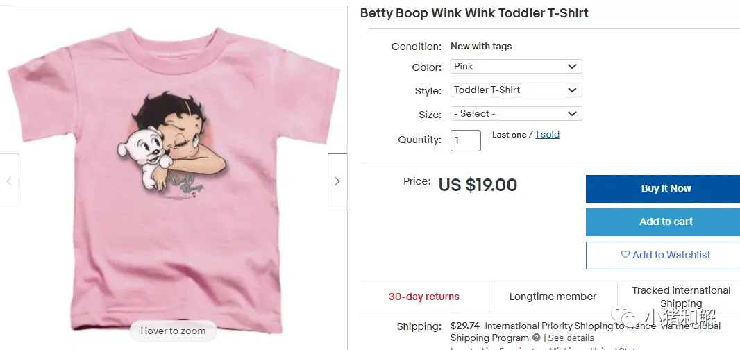The width and height of the screenshot is (740, 350).
Task: Select Tracked international Shipping tab
Action: pos(680,297)
